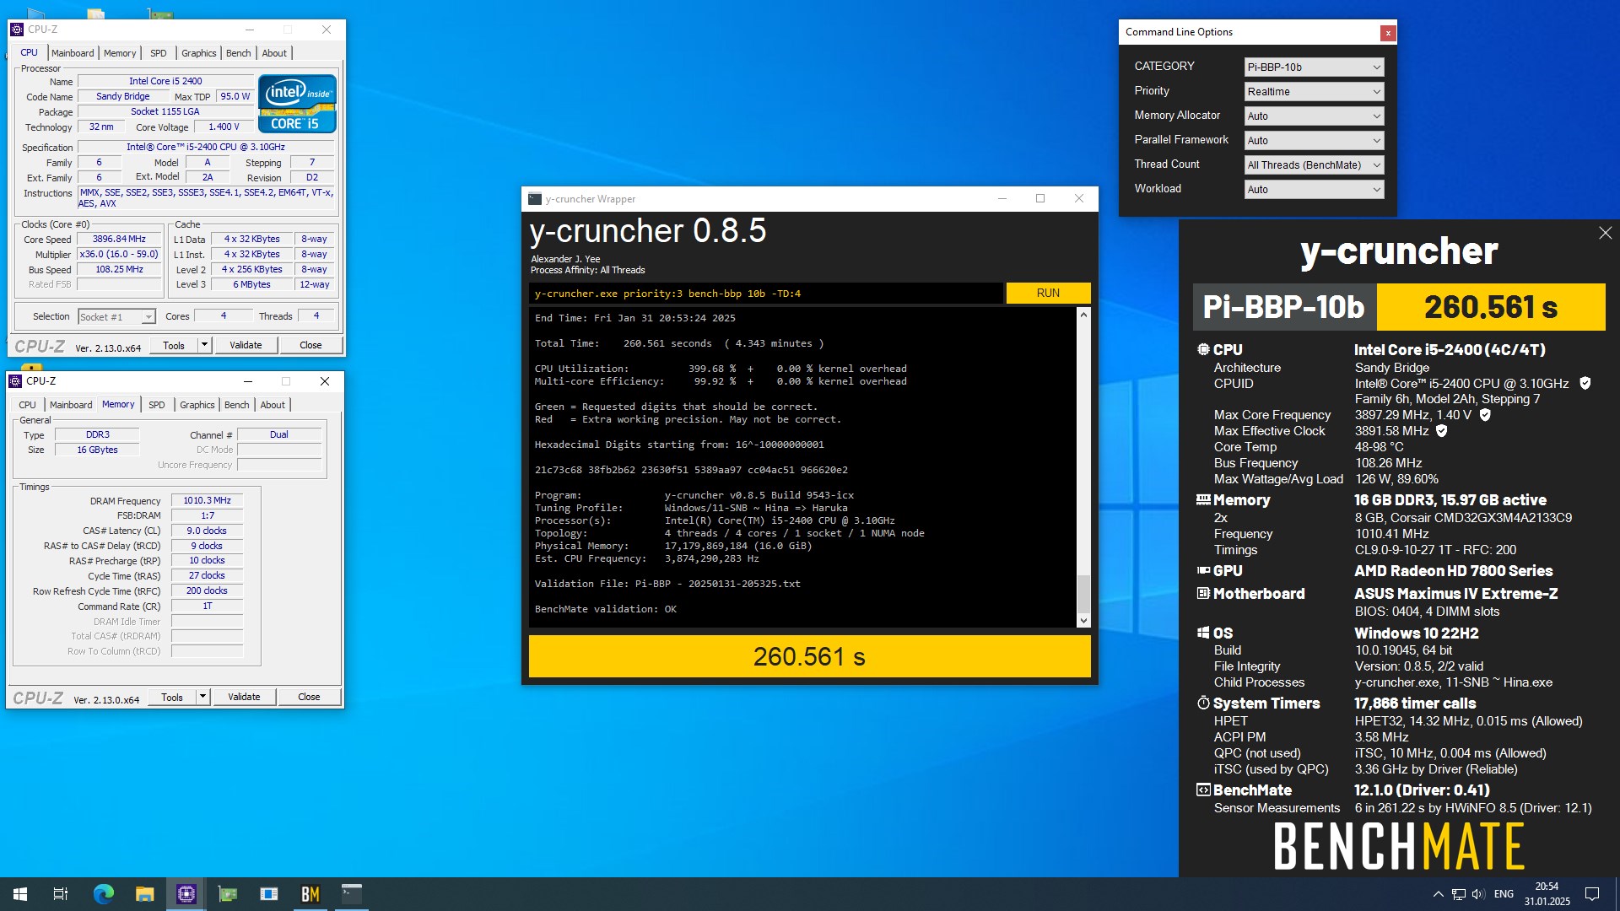Click yellow 260.561 s result bar

809,656
